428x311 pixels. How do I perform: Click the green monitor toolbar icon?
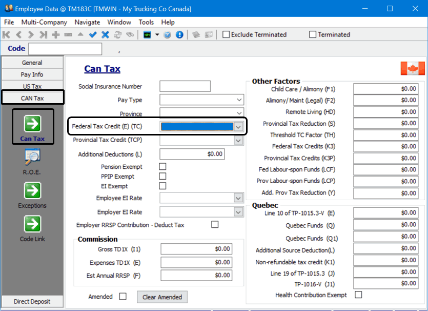[147, 35]
